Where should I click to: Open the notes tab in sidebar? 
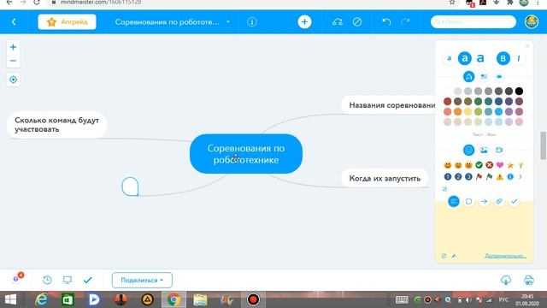(454, 202)
